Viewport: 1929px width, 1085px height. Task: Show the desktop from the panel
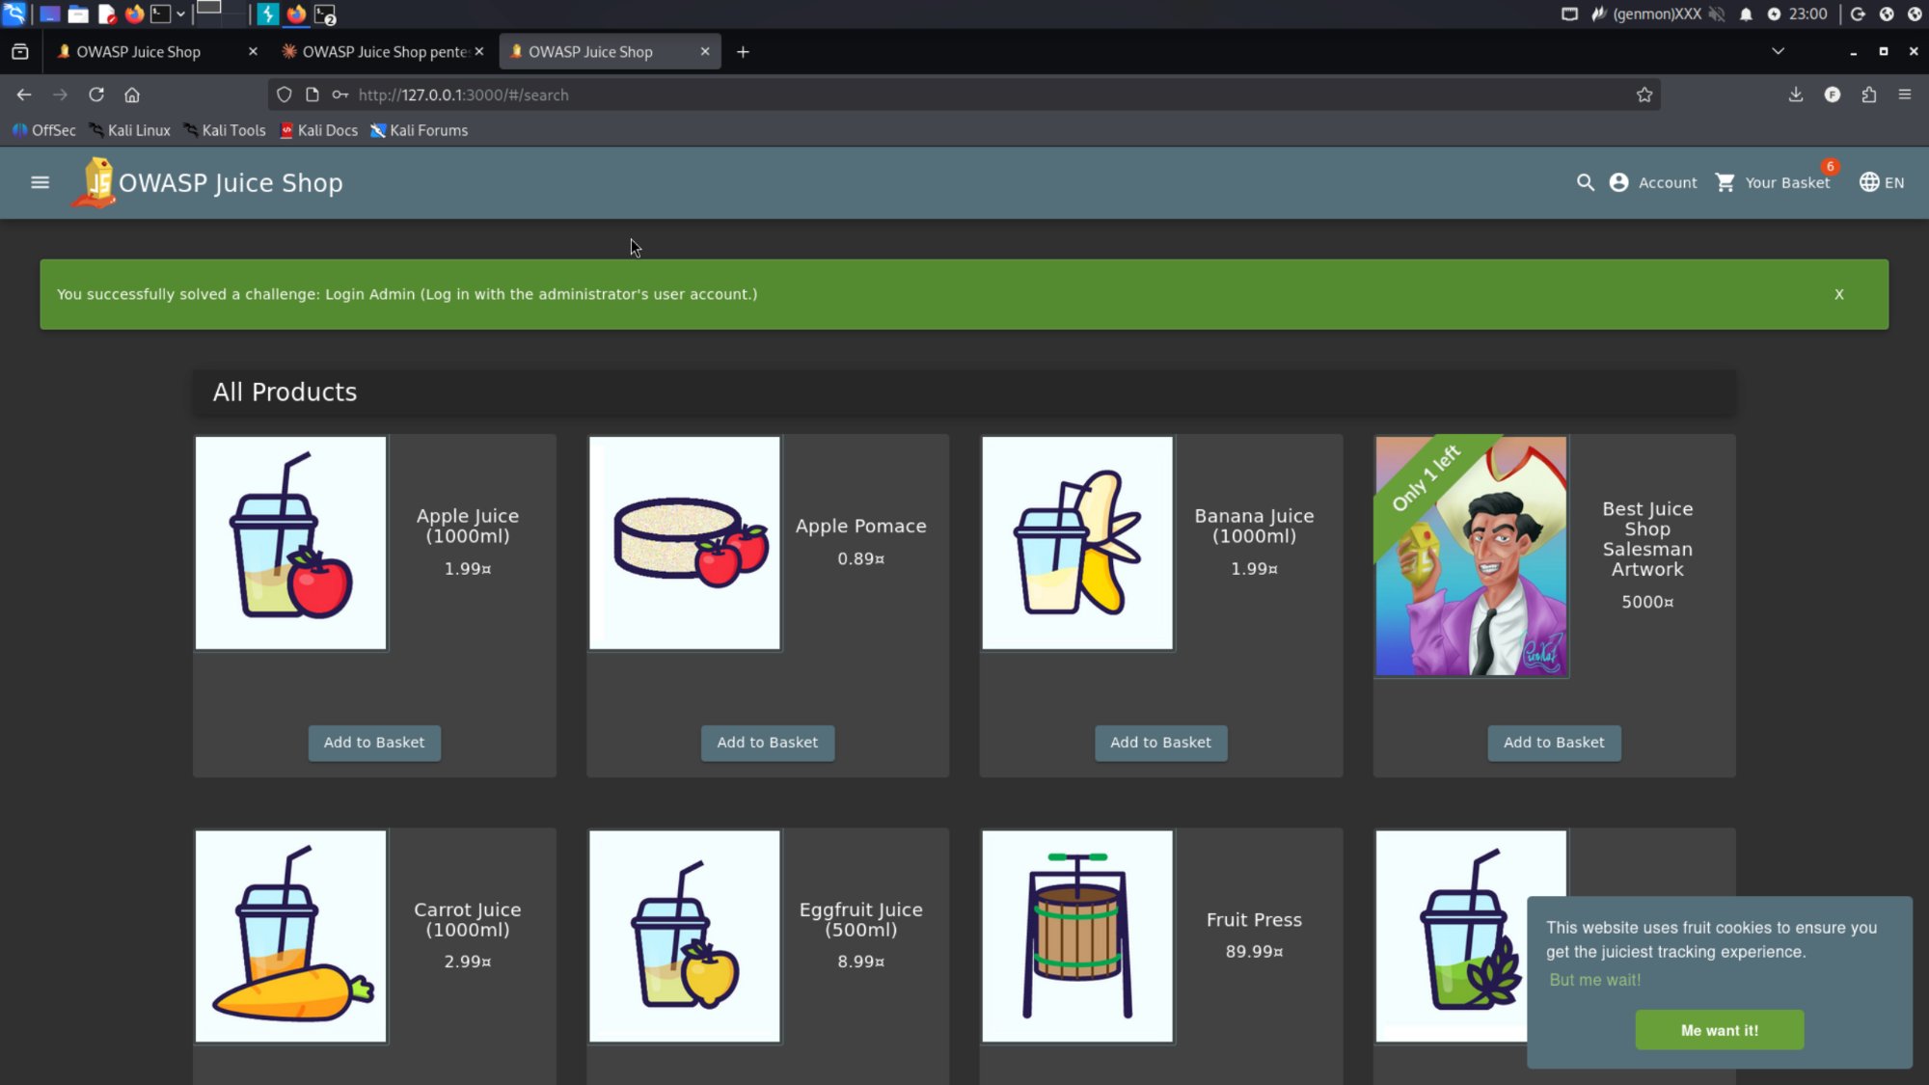[49, 14]
